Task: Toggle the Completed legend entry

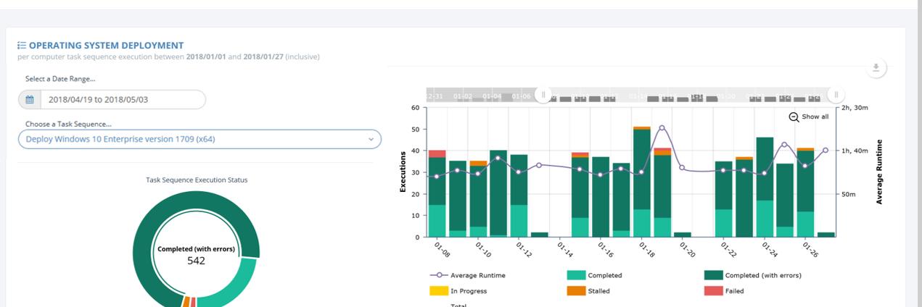Action: 594,275
